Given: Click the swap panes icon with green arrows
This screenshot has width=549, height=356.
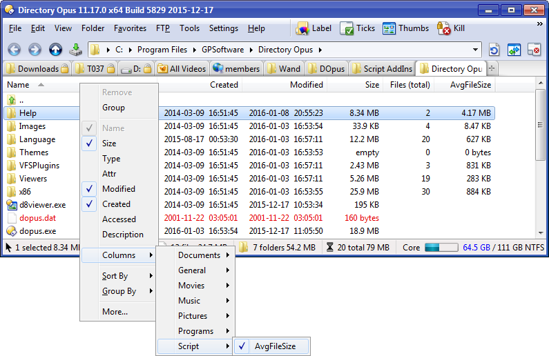Looking at the screenshot, I should click(514, 50).
